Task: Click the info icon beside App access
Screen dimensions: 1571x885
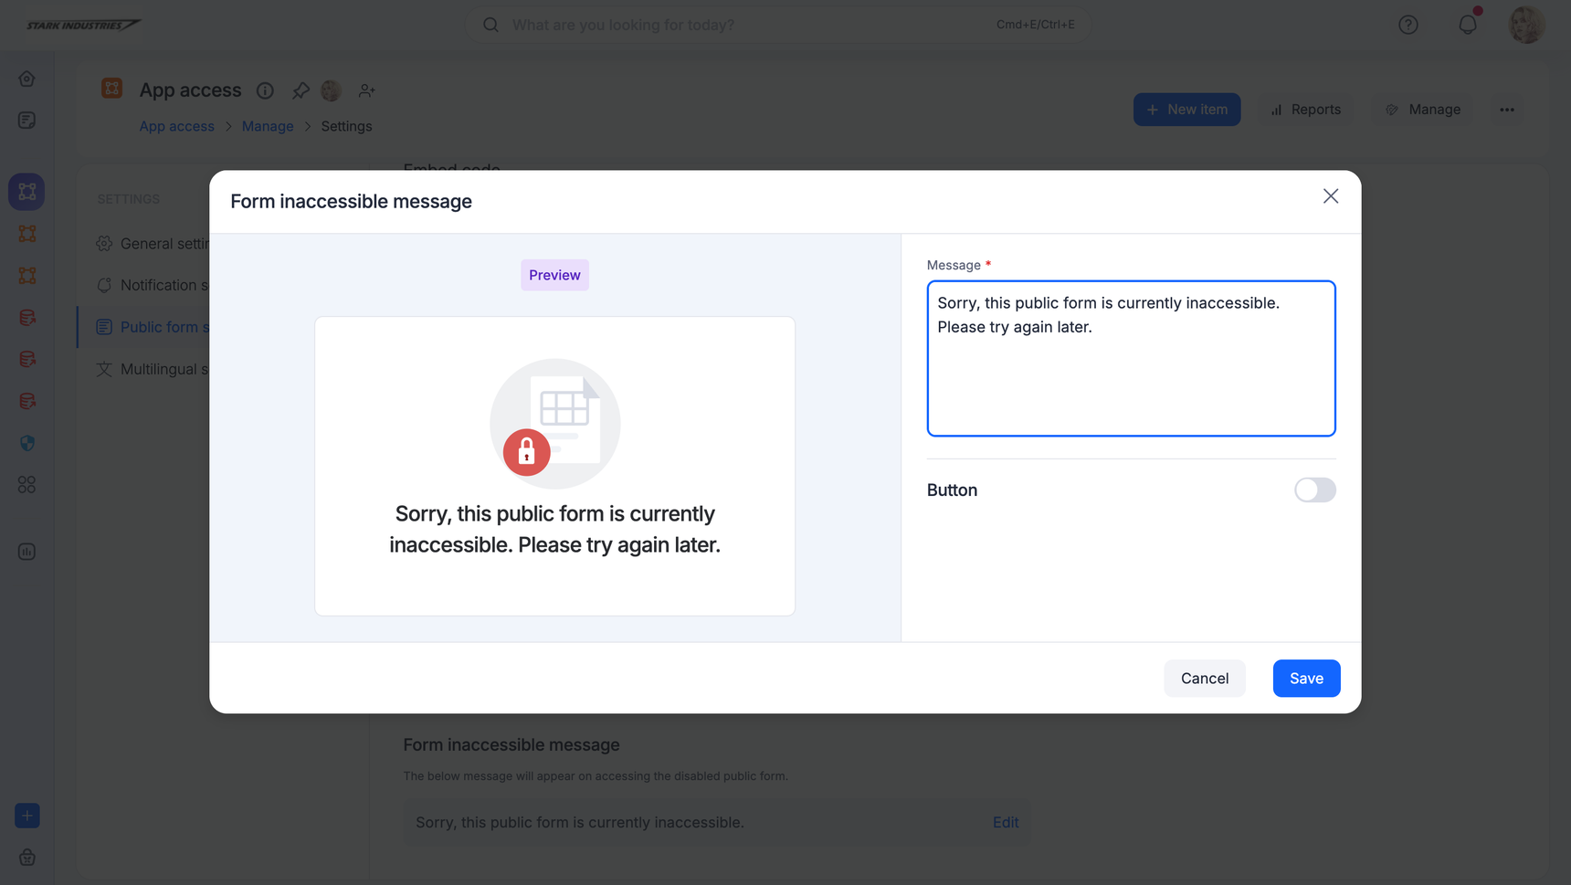Action: [x=265, y=90]
